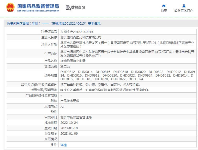198x150 pixels.
Task: Select management category 第二类
Action: (65, 66)
